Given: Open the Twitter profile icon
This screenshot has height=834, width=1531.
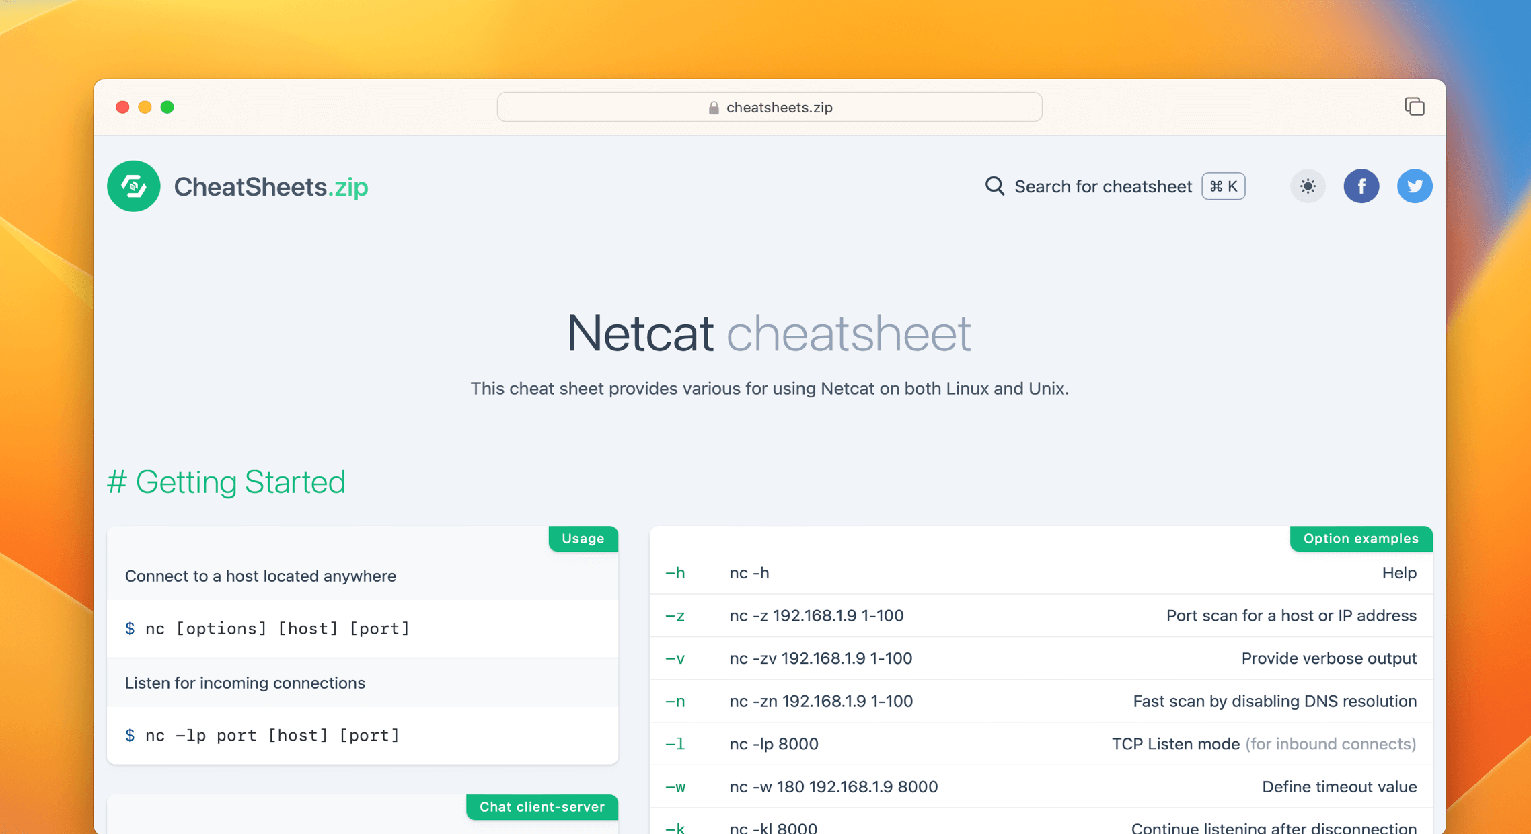Looking at the screenshot, I should tap(1415, 186).
